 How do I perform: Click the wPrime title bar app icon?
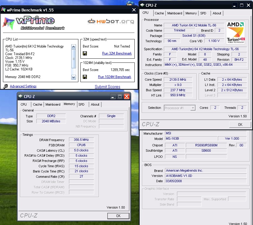tap(4, 10)
